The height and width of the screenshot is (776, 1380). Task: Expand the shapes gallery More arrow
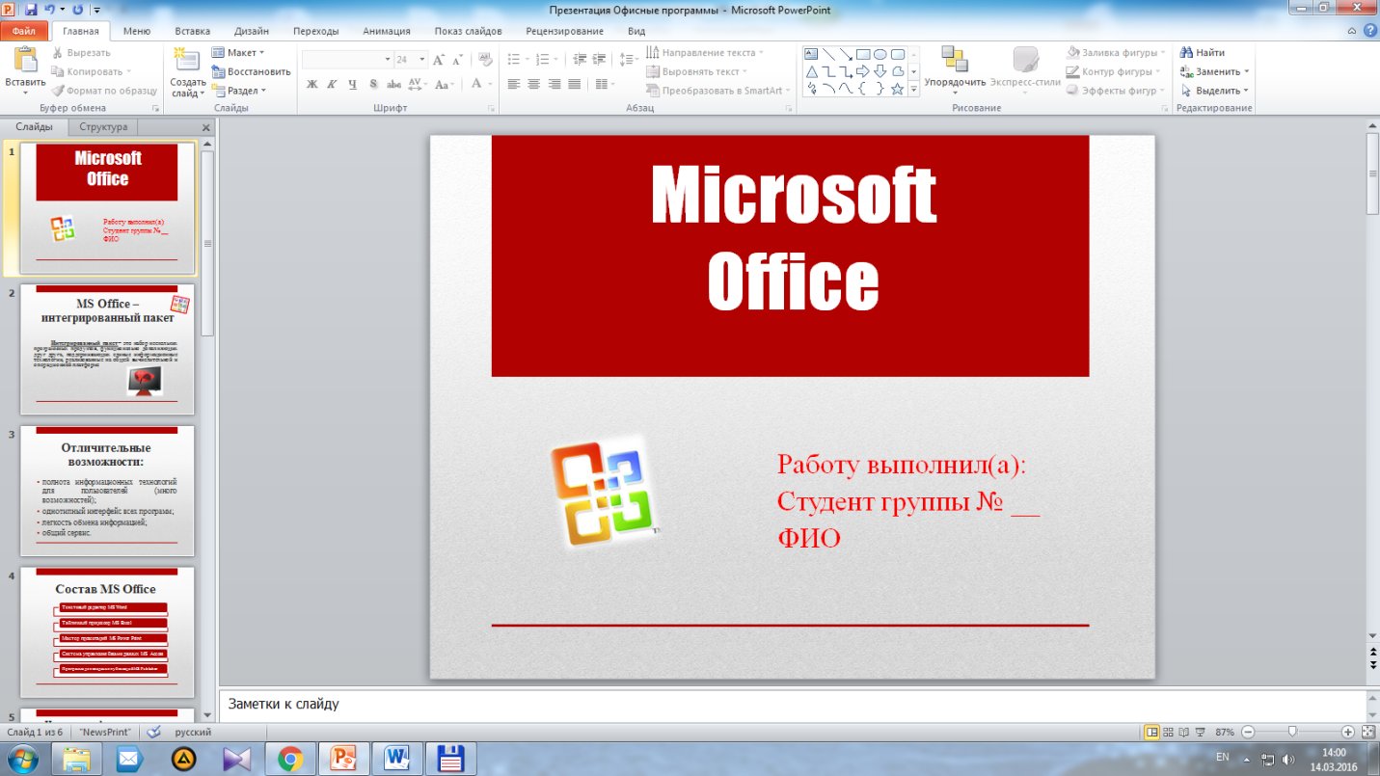(914, 89)
